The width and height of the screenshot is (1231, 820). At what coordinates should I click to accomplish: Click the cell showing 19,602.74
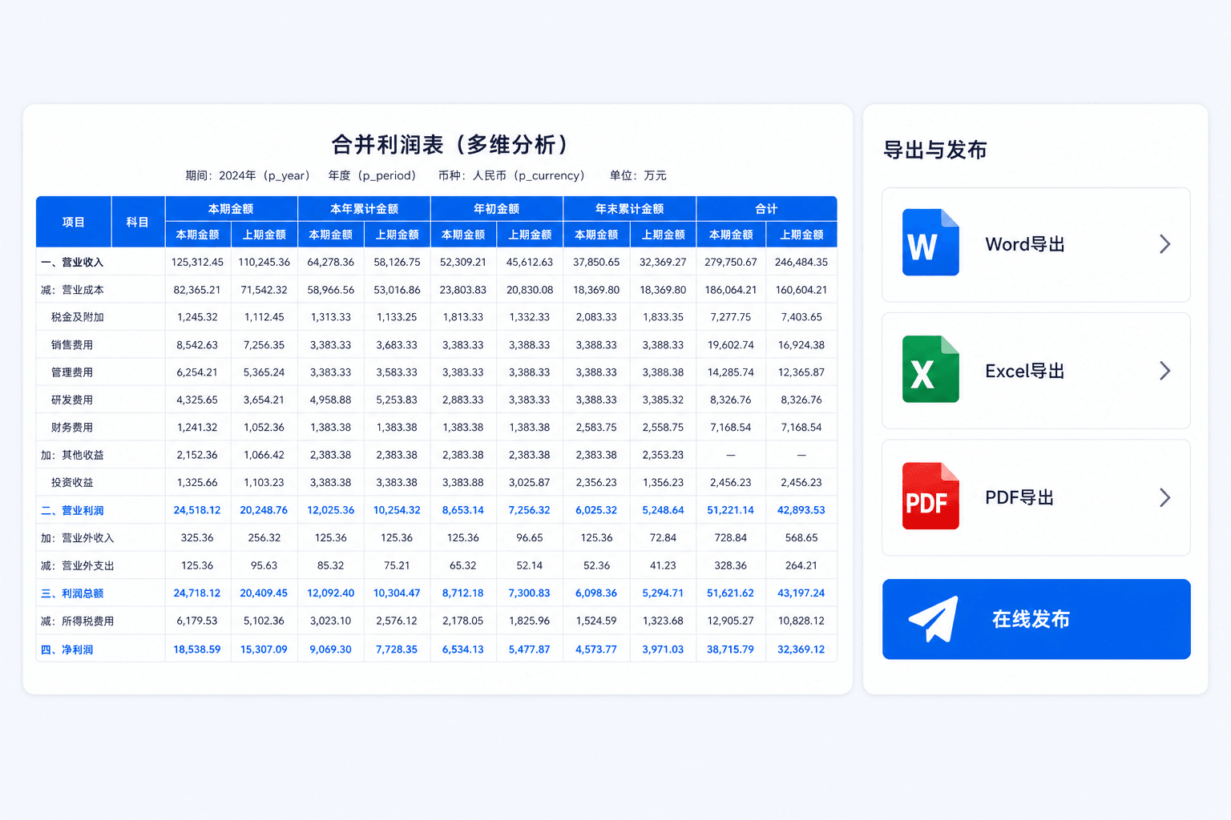click(731, 345)
